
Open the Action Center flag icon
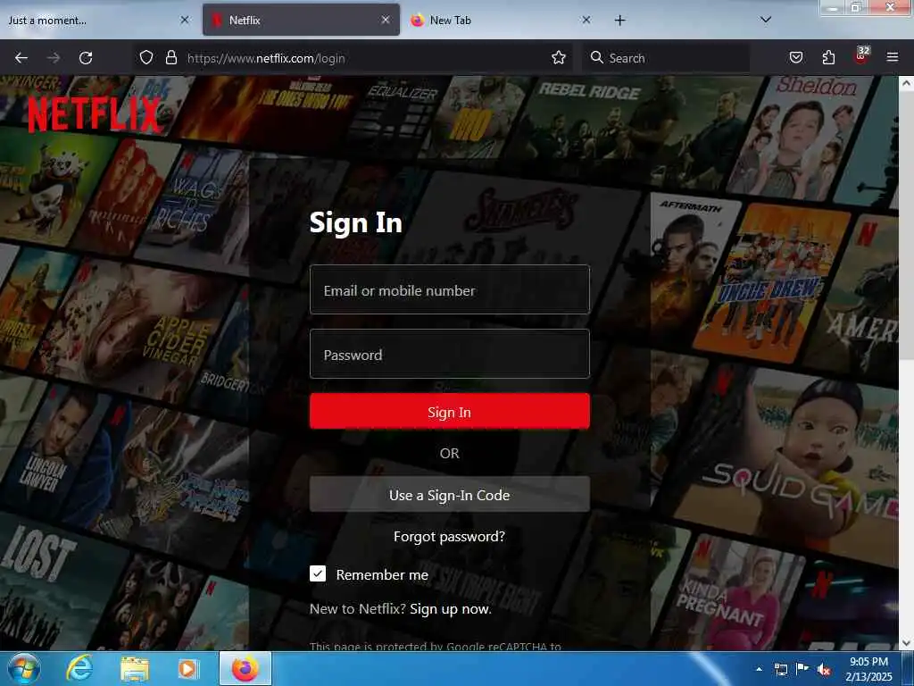pyautogui.click(x=802, y=669)
